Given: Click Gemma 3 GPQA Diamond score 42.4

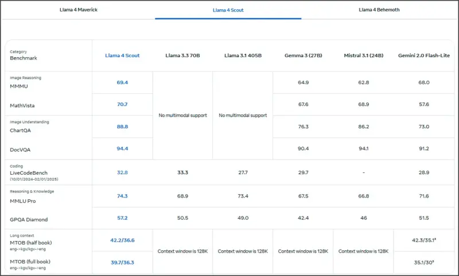Looking at the screenshot, I should [x=304, y=218].
